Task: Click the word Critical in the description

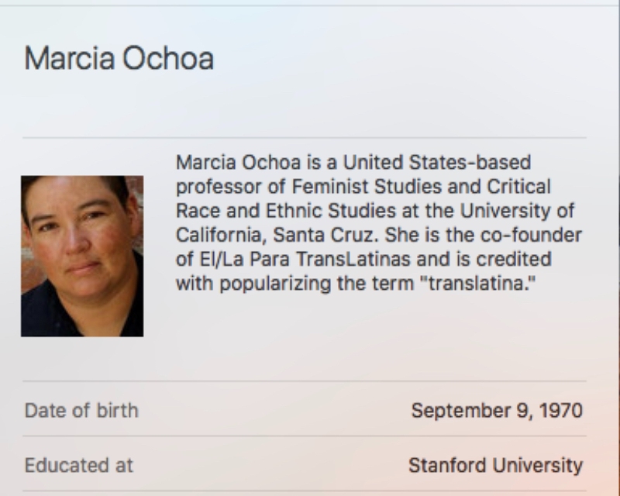Action: pyautogui.click(x=518, y=187)
